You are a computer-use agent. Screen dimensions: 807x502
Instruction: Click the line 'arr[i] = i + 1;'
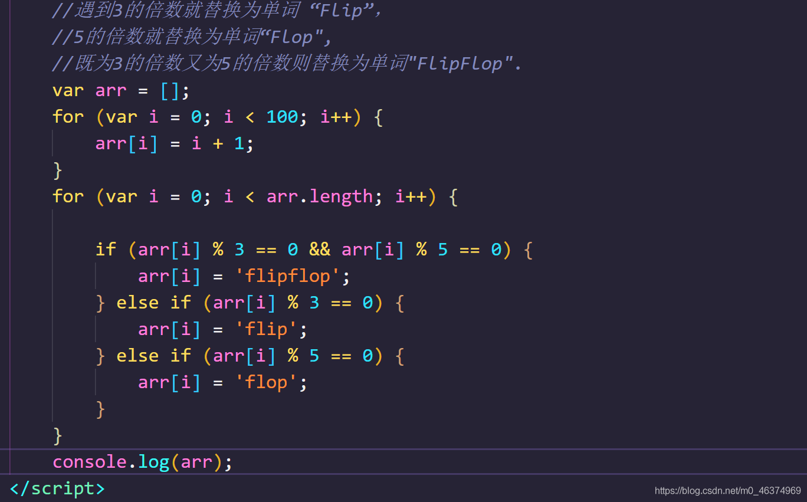coord(175,143)
